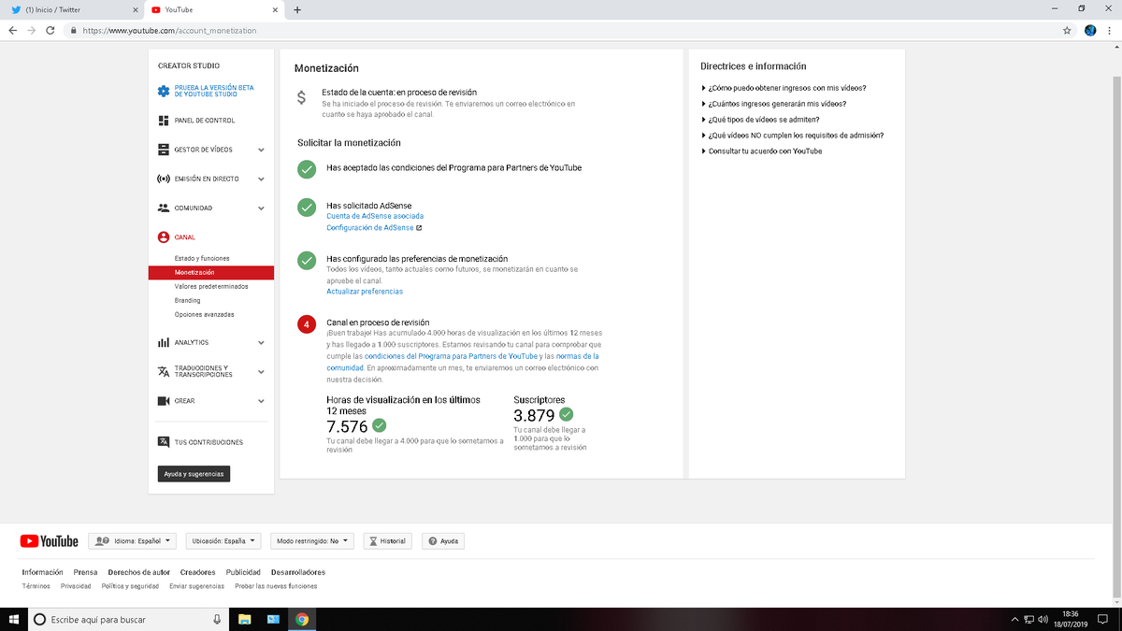Click the Analytics bar chart icon
The height and width of the screenshot is (631, 1122).
point(164,343)
